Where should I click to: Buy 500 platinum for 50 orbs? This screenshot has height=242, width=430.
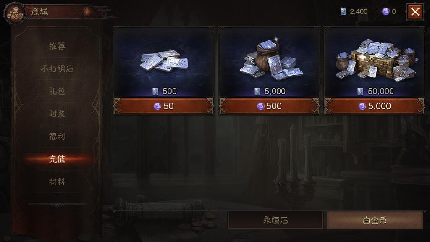[164, 106]
